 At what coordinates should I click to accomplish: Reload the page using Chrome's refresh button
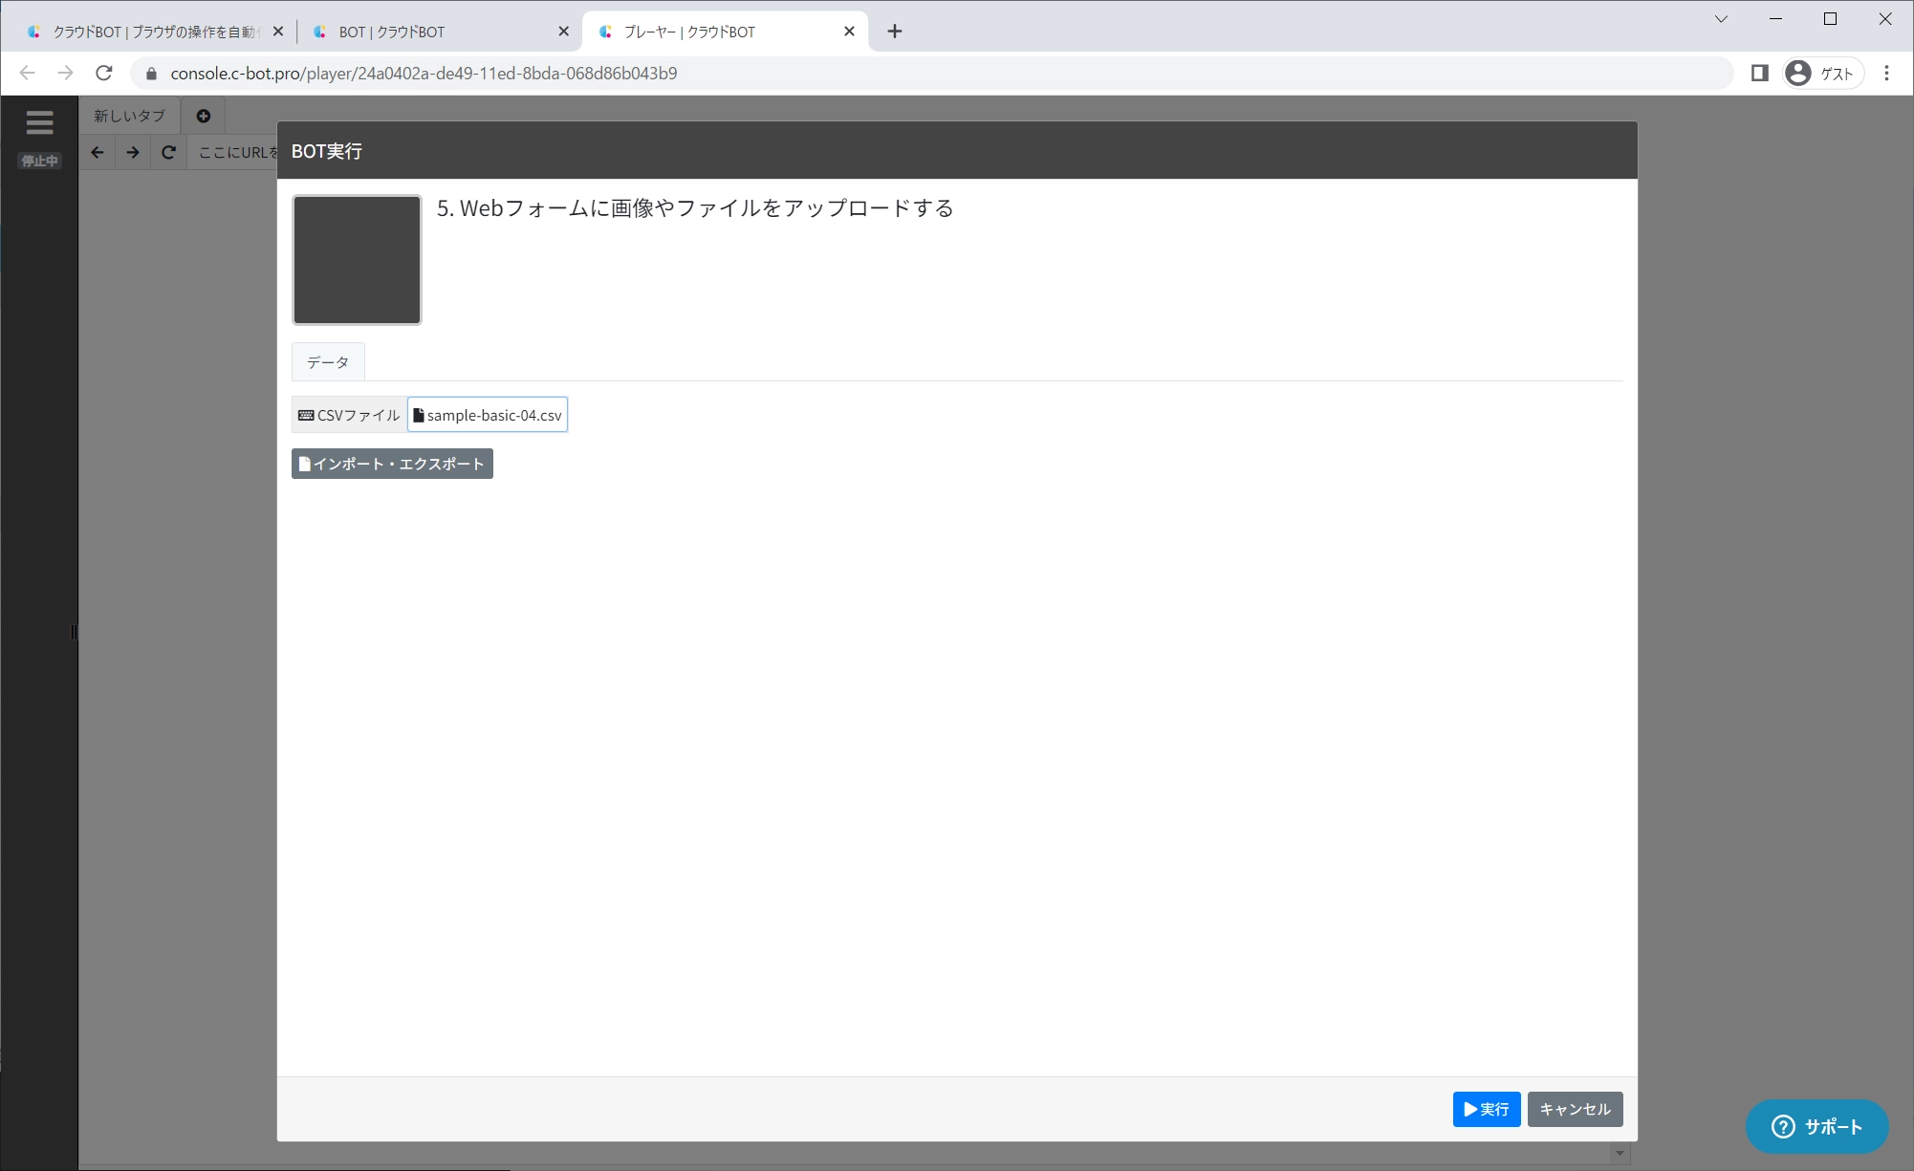pyautogui.click(x=104, y=73)
